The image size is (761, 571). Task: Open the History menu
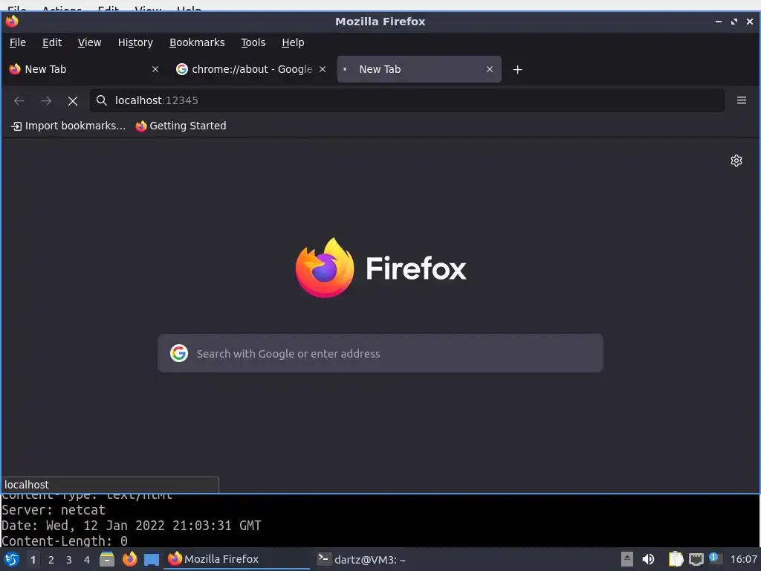[x=135, y=42]
